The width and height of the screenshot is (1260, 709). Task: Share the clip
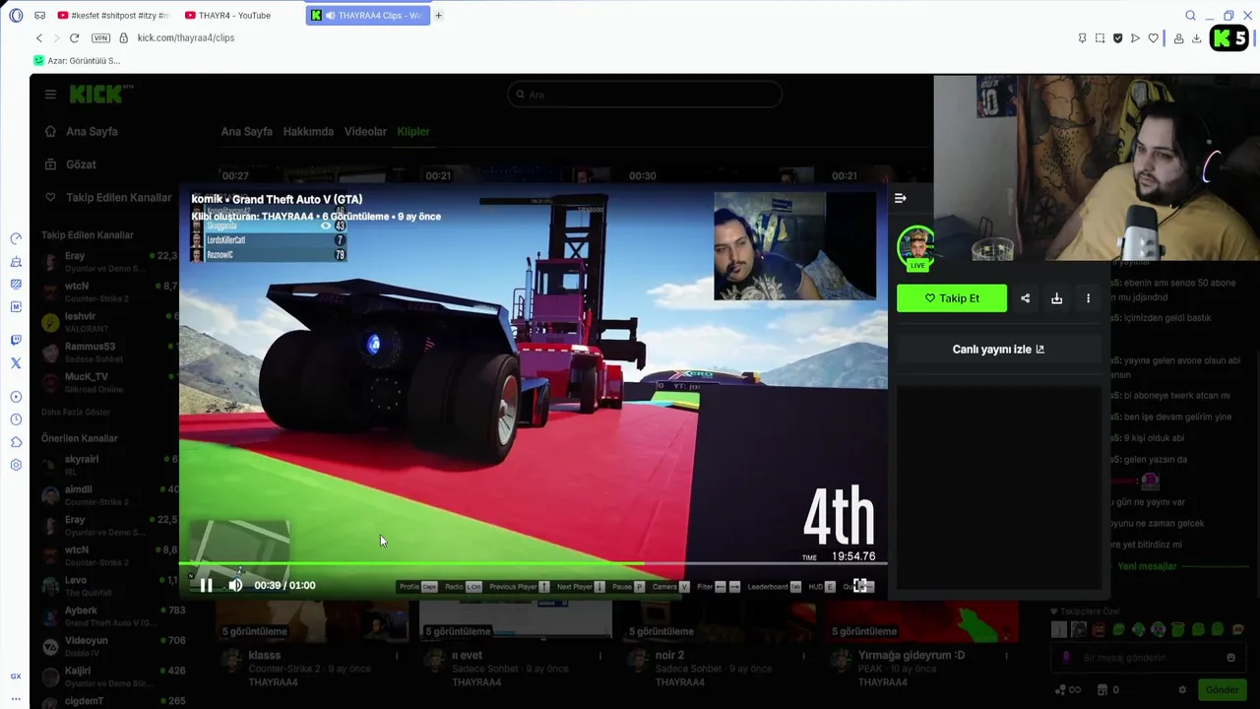click(x=1025, y=298)
